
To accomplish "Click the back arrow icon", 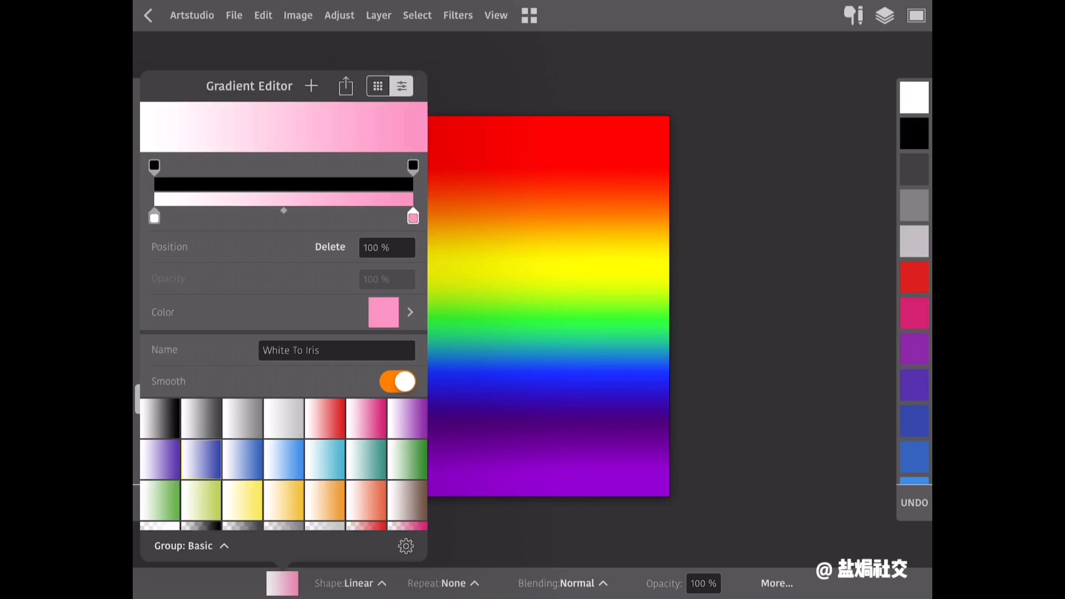I will (x=148, y=16).
